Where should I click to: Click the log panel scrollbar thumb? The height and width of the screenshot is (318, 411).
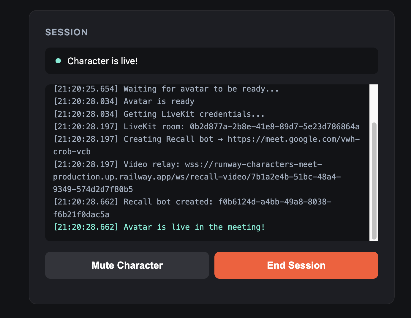click(x=374, y=181)
